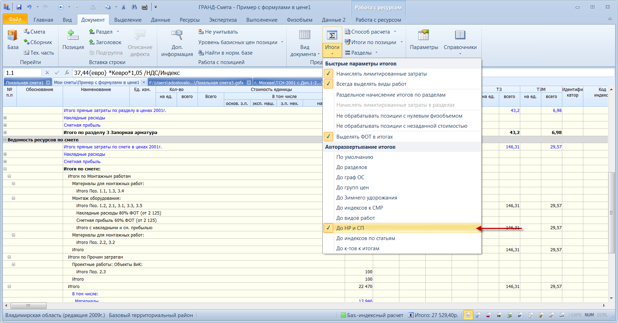The image size is (618, 323).
Task: Open the Справочники book icon
Action: pos(460,35)
